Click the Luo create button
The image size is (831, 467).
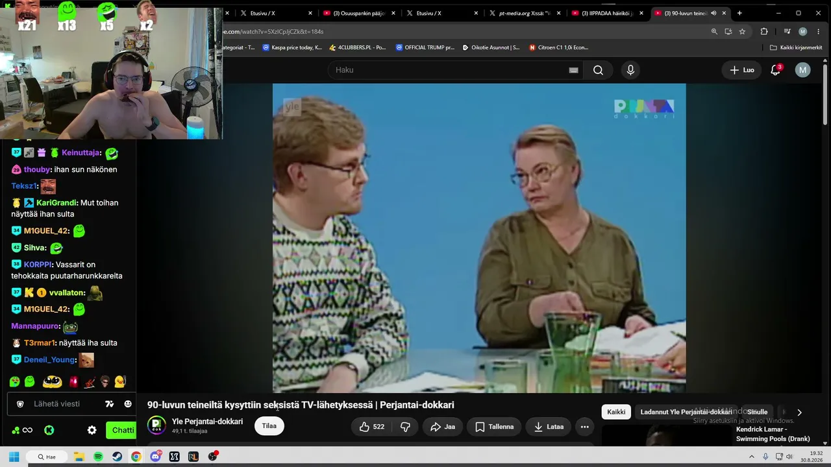[x=742, y=70]
